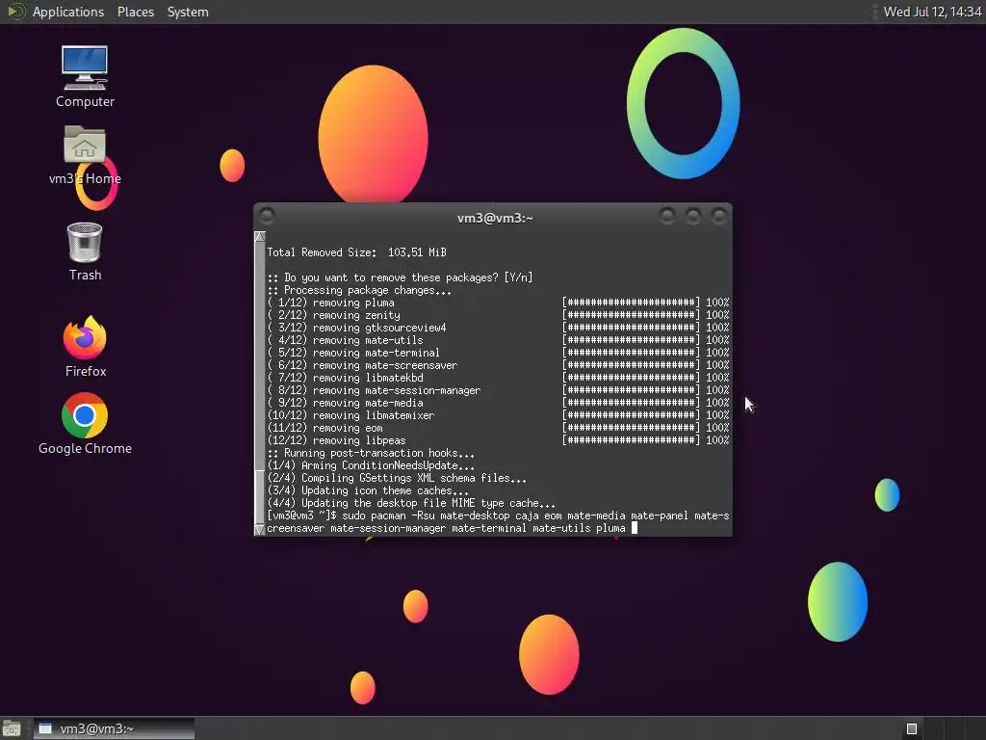Click the 'removing gtksourceview4' line

click(356, 328)
